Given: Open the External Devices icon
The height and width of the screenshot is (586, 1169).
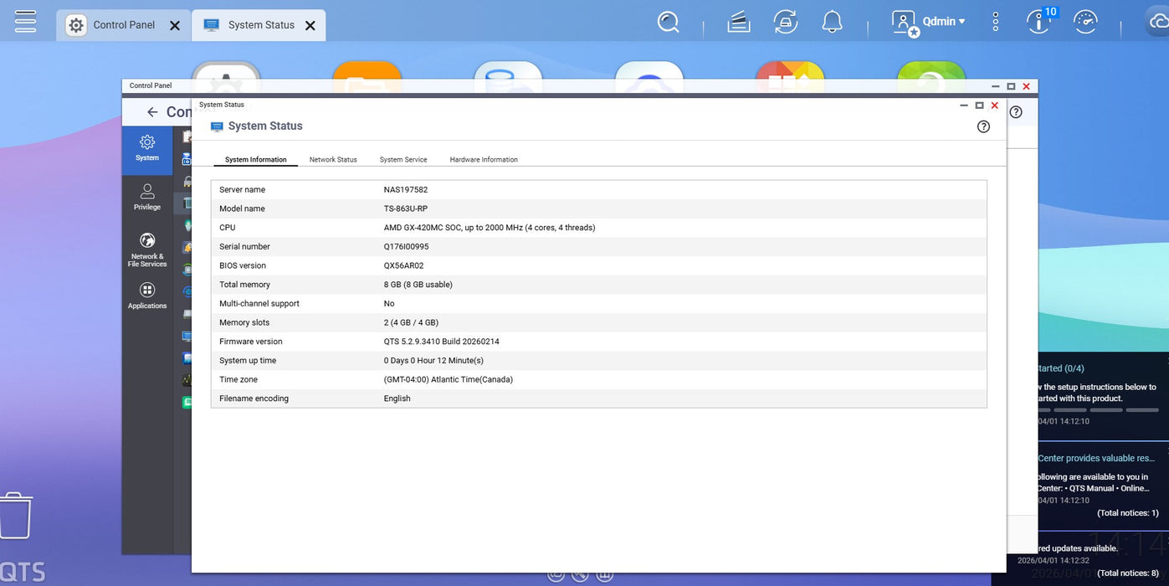Looking at the screenshot, I should point(786,22).
